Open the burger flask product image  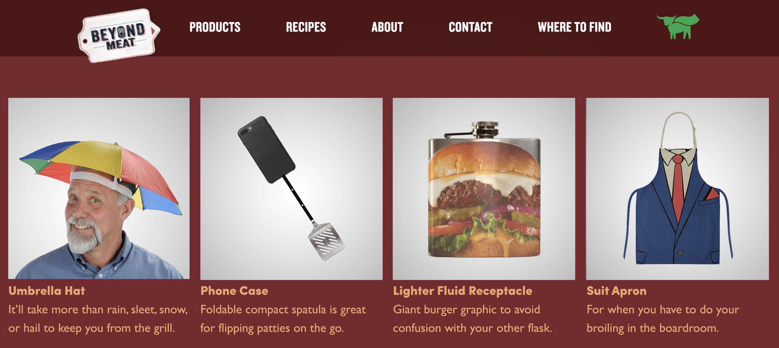[484, 189]
